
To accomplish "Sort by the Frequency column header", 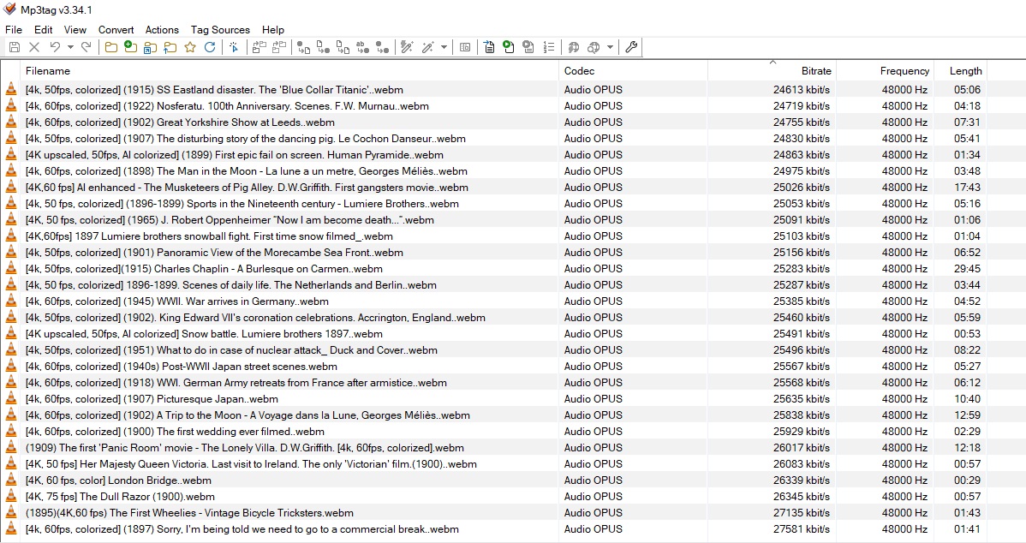I will coord(885,70).
